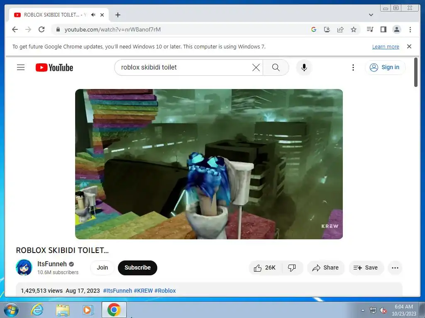Sign in to YouTube
The height and width of the screenshot is (318, 425).
pos(385,67)
